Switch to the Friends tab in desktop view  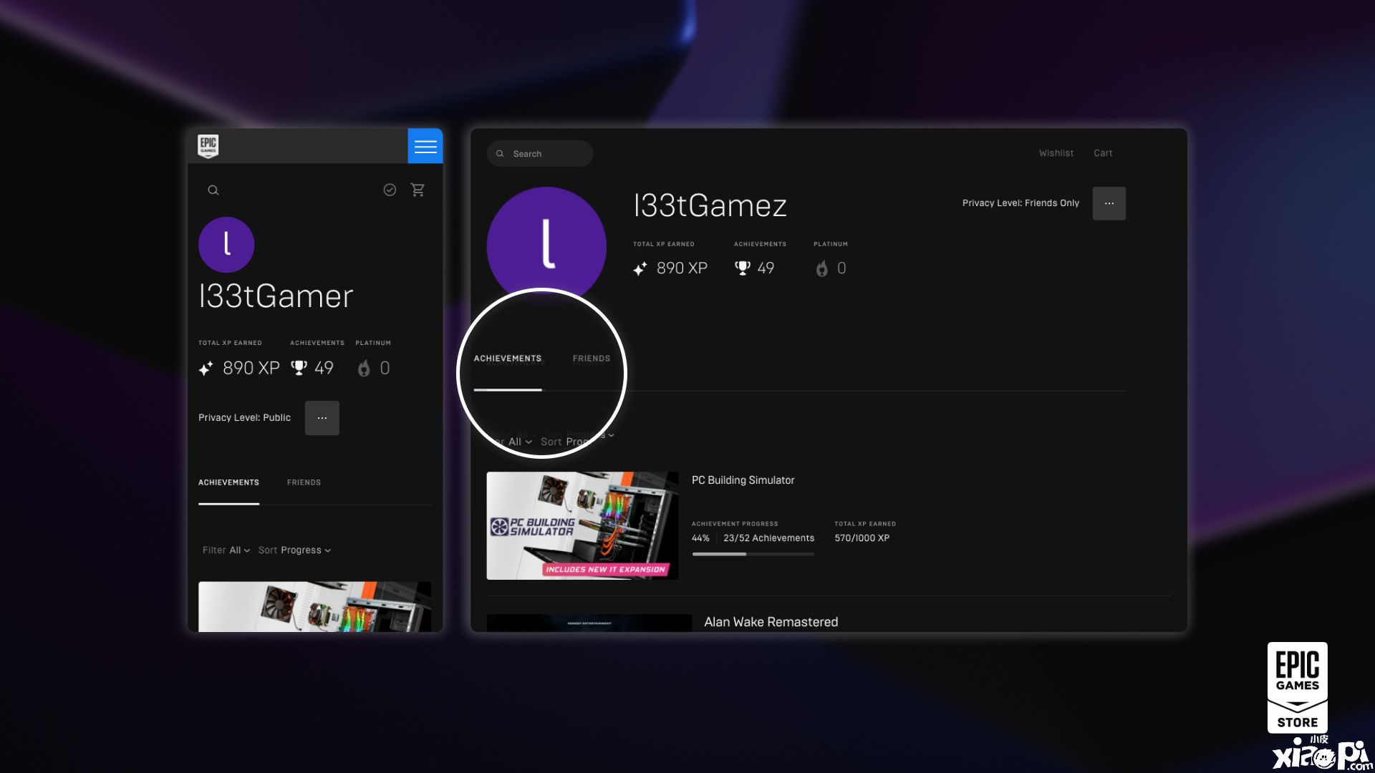(x=592, y=359)
